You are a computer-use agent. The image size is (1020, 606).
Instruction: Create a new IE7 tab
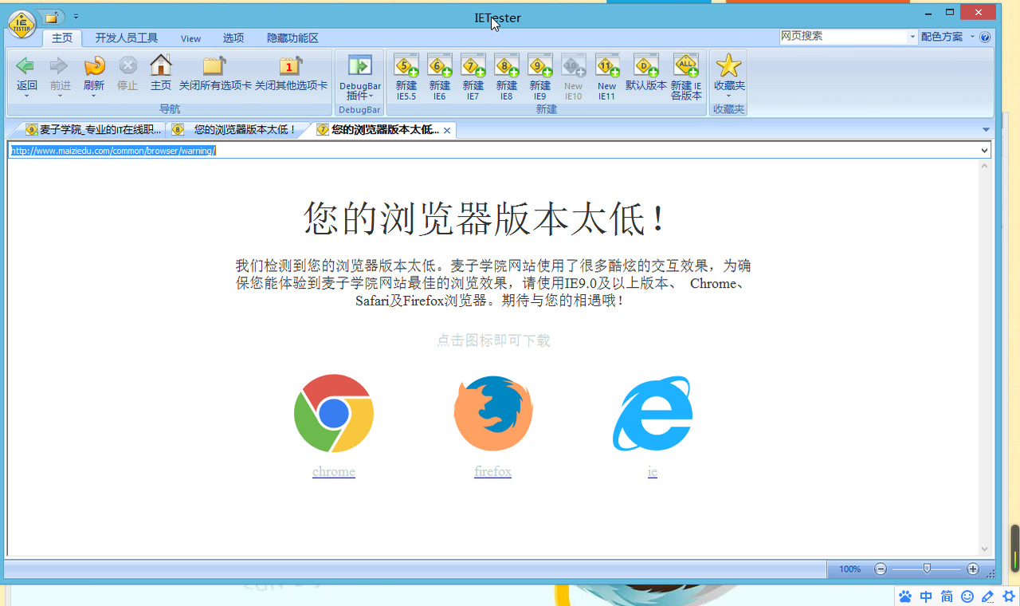pos(473,66)
